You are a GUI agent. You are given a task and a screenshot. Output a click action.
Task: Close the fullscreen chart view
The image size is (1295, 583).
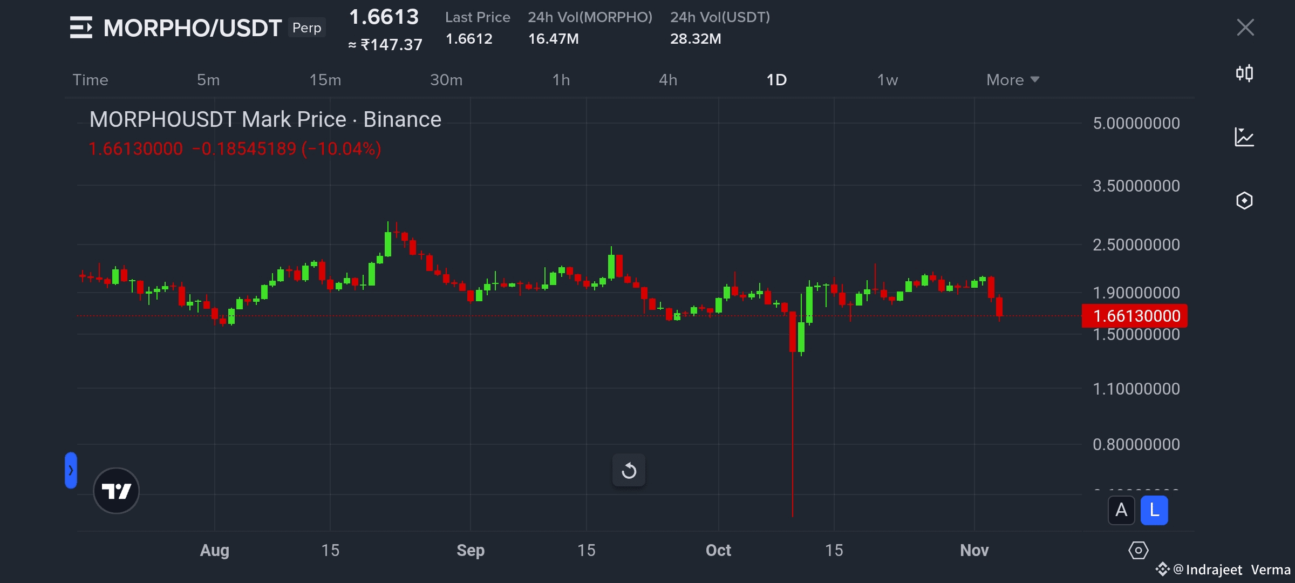[1245, 28]
